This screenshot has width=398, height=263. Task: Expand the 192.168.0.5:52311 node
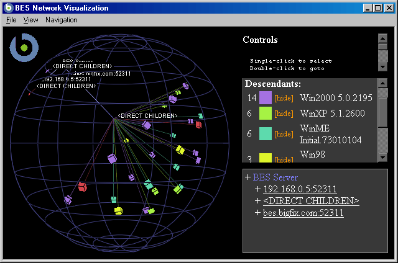click(x=257, y=189)
